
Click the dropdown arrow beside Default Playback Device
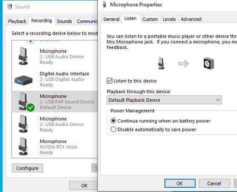pyautogui.click(x=218, y=100)
